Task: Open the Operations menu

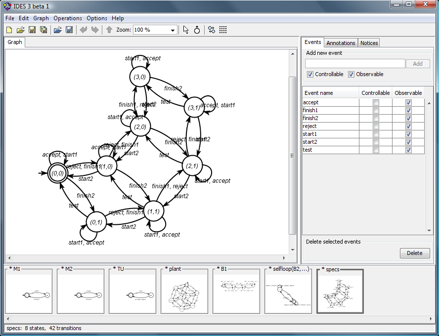Action: tap(68, 18)
